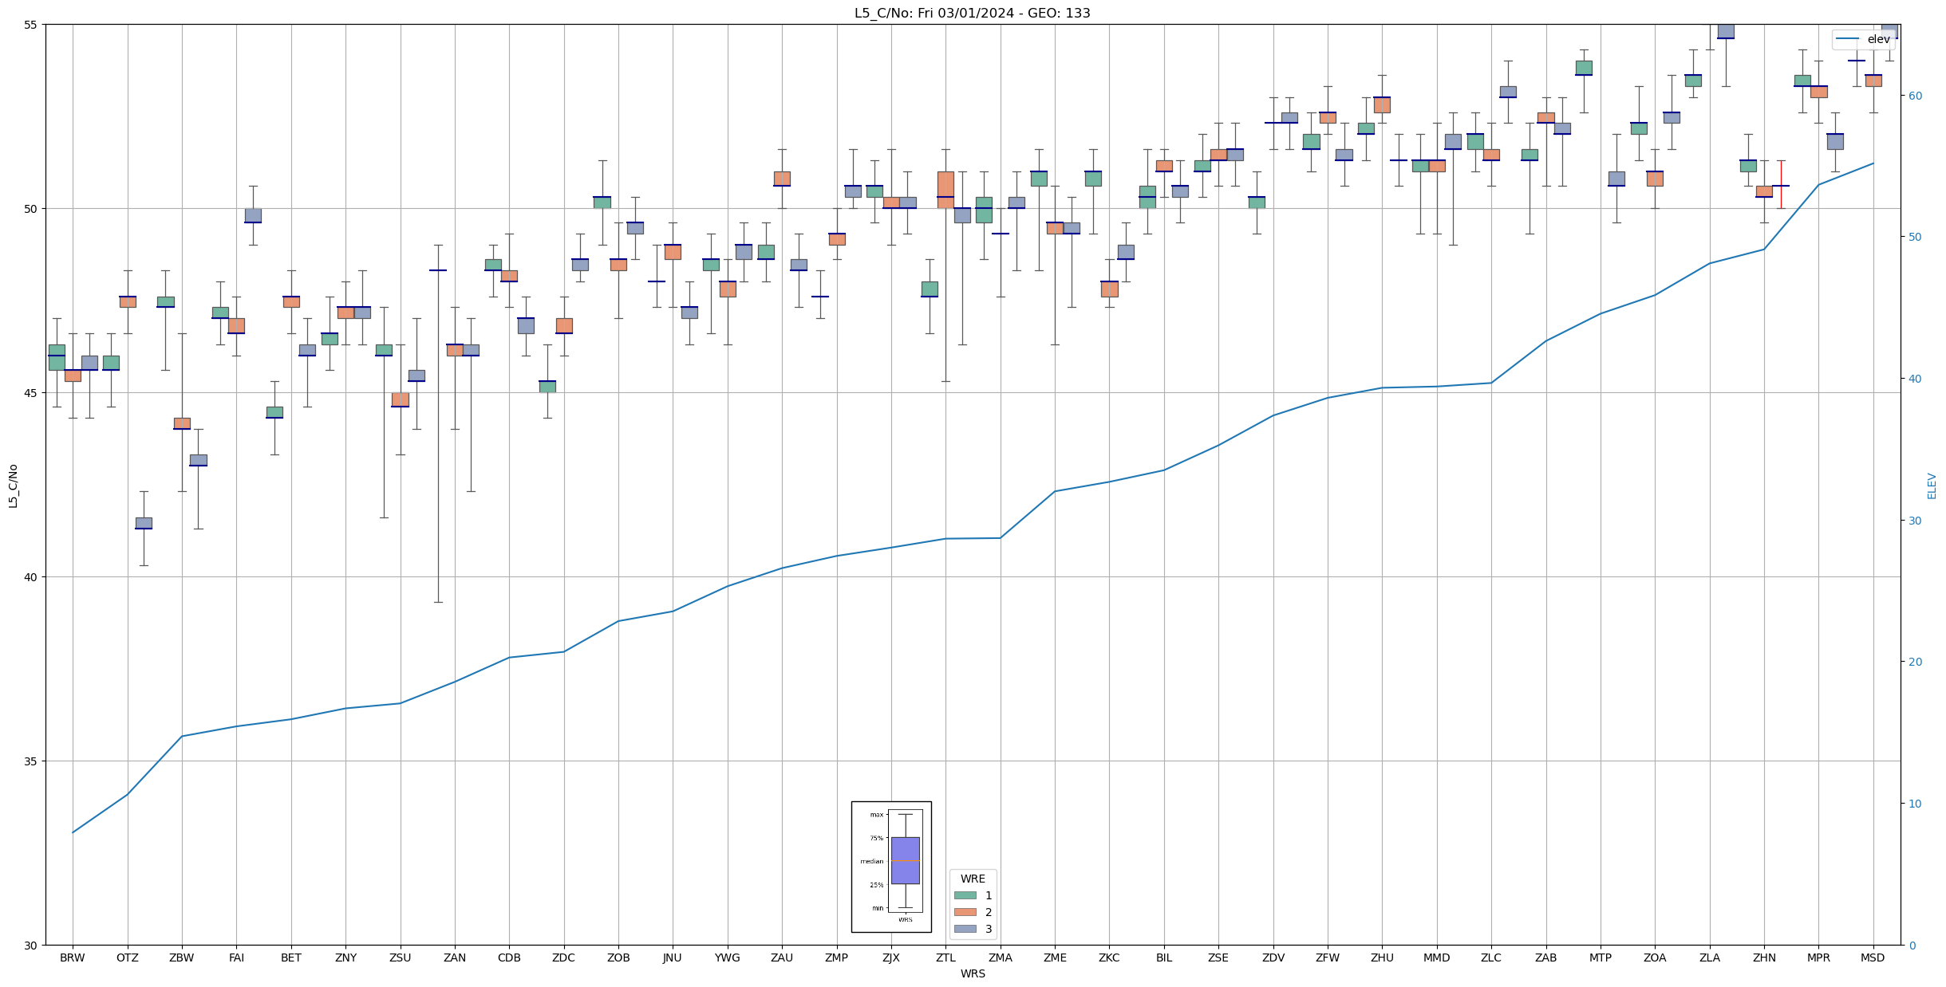
Task: Click the ZOA station label
Action: [1655, 958]
